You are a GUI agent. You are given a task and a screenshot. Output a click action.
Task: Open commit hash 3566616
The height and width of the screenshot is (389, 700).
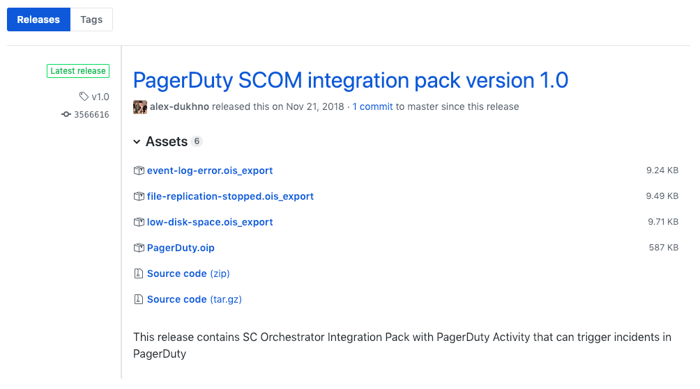(x=91, y=115)
